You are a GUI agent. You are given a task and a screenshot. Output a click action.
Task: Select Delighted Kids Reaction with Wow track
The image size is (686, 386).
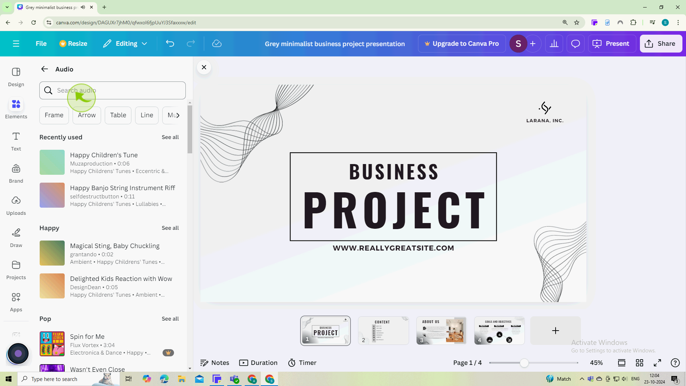(x=109, y=286)
